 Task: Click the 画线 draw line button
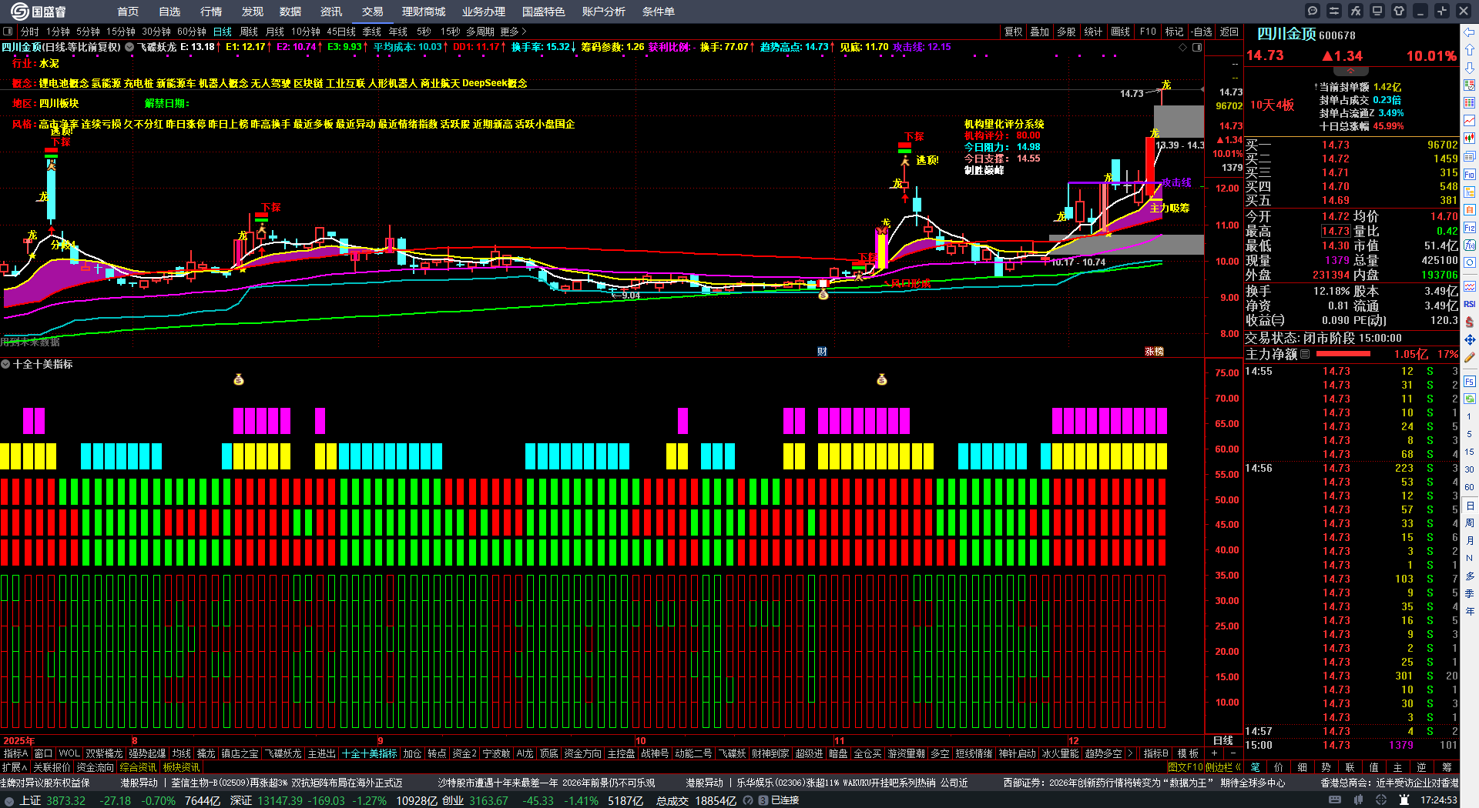pyautogui.click(x=1121, y=32)
